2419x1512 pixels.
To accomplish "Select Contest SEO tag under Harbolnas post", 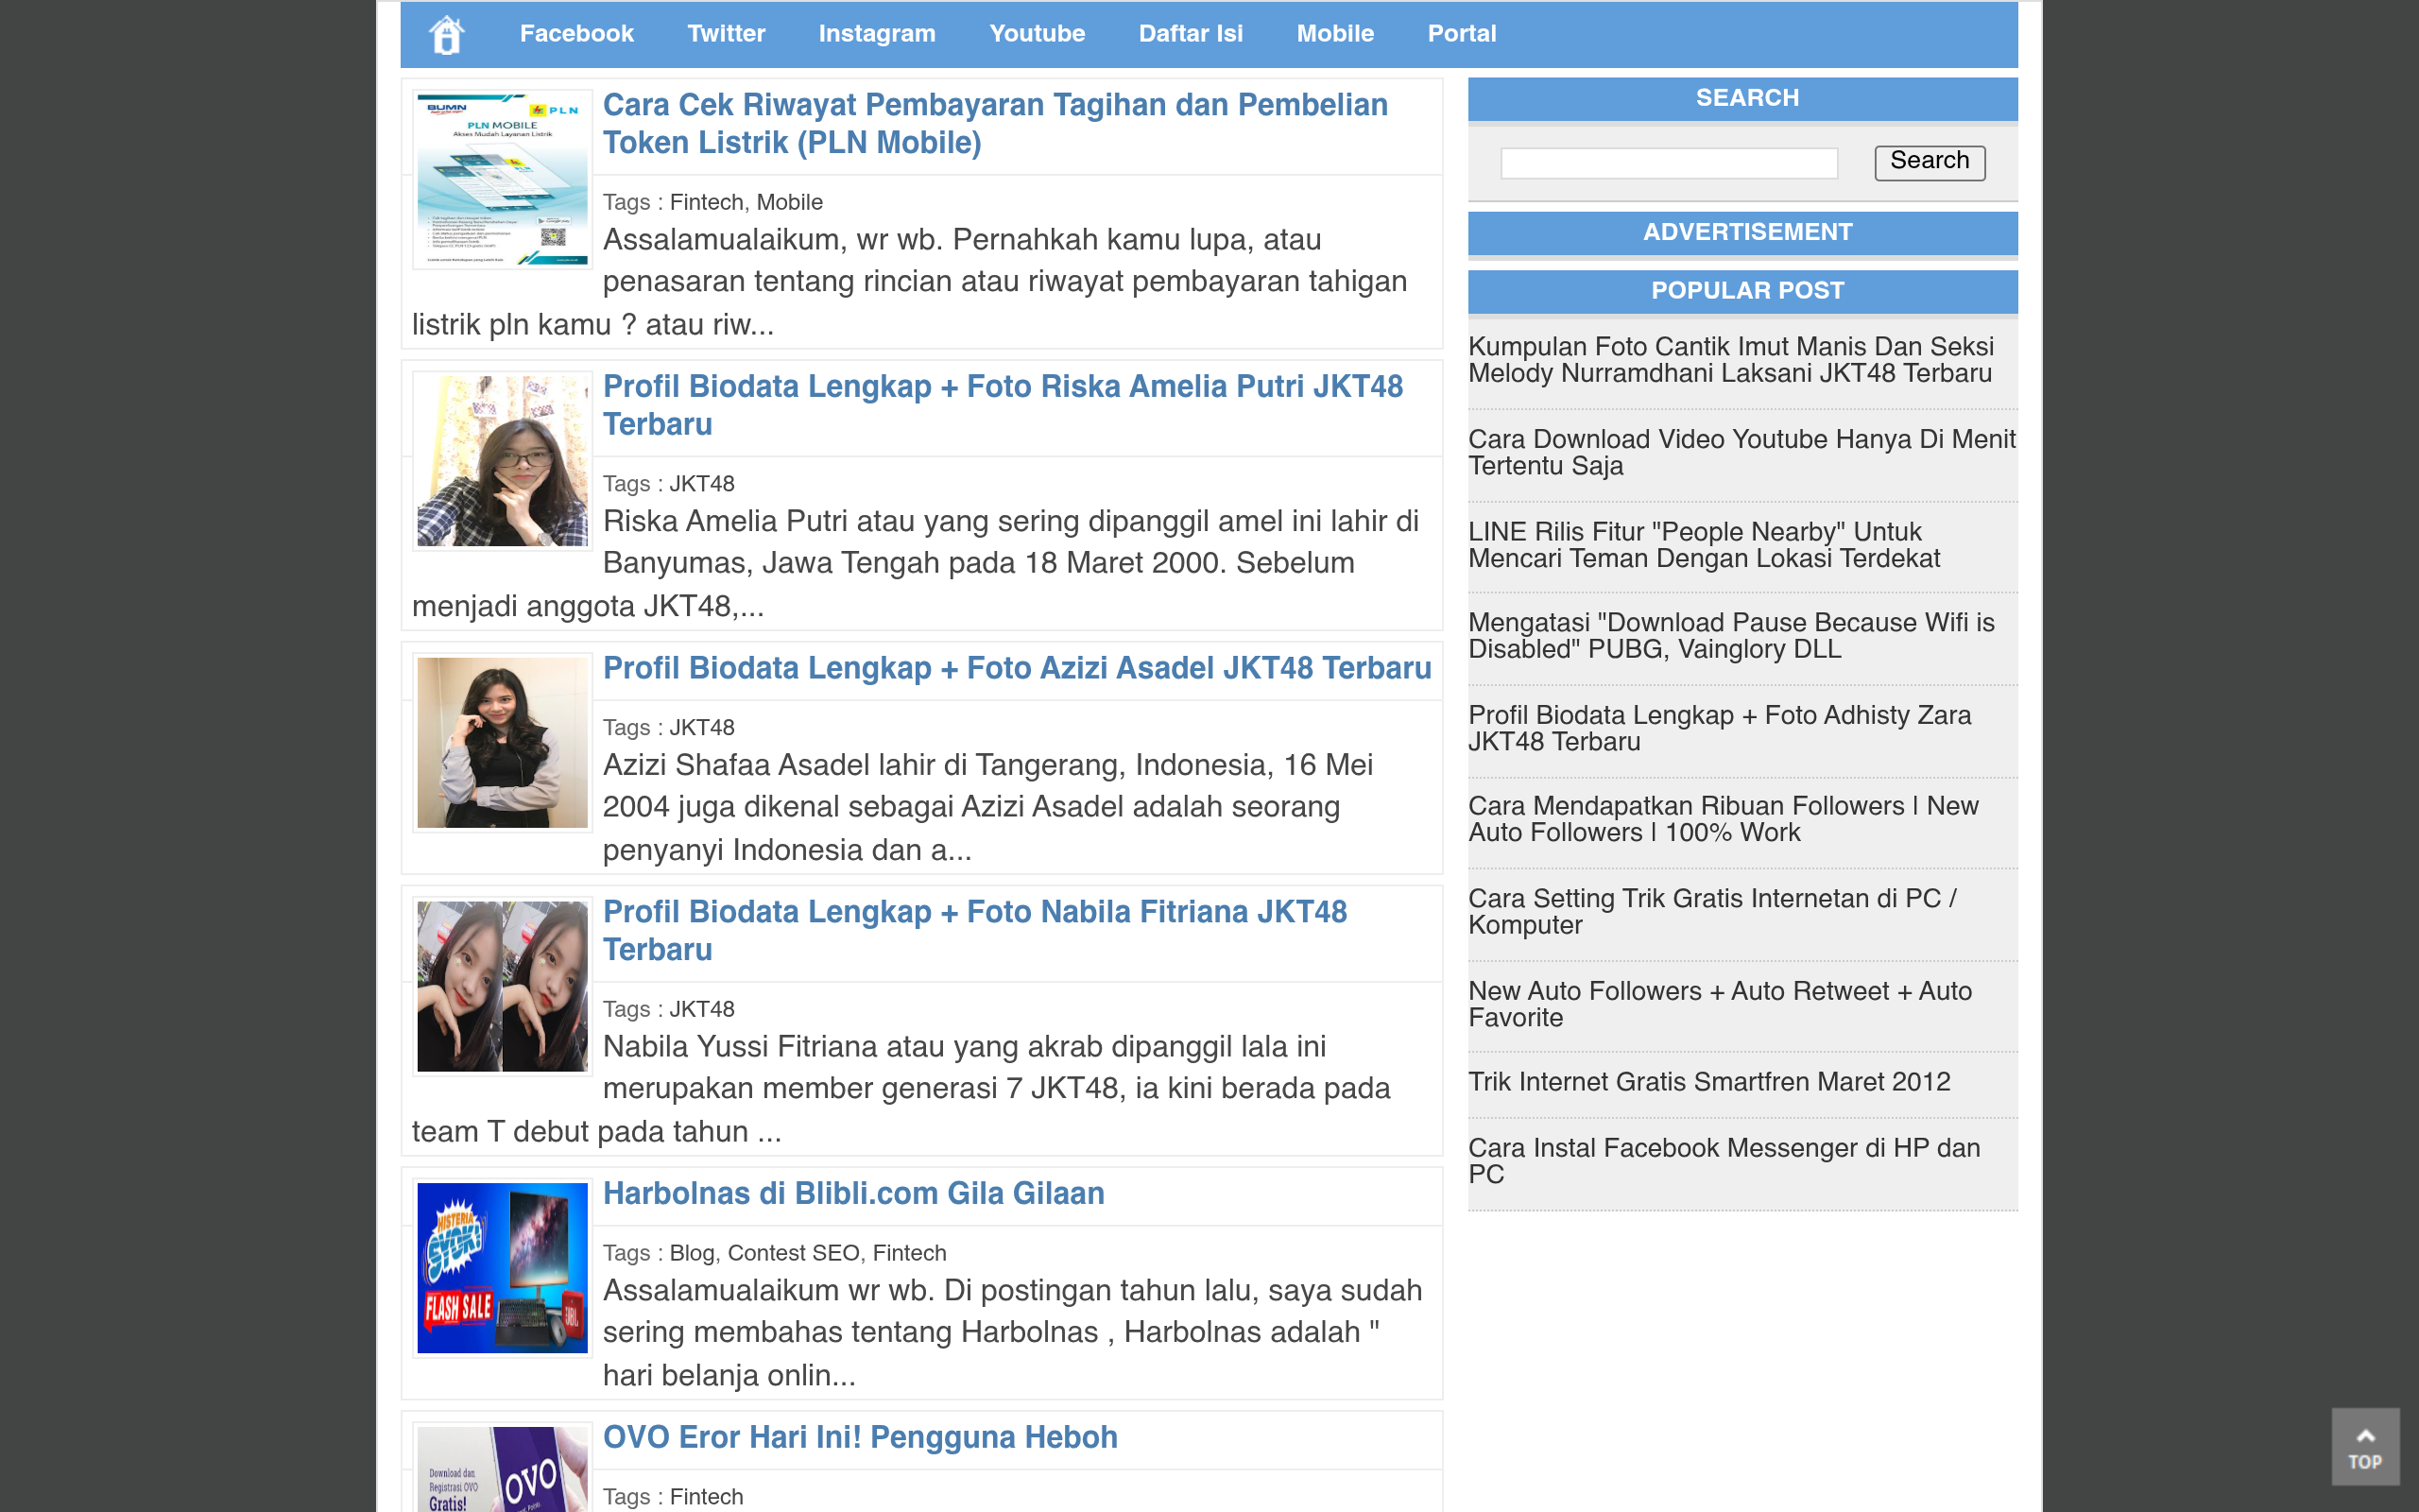I will click(x=794, y=1253).
